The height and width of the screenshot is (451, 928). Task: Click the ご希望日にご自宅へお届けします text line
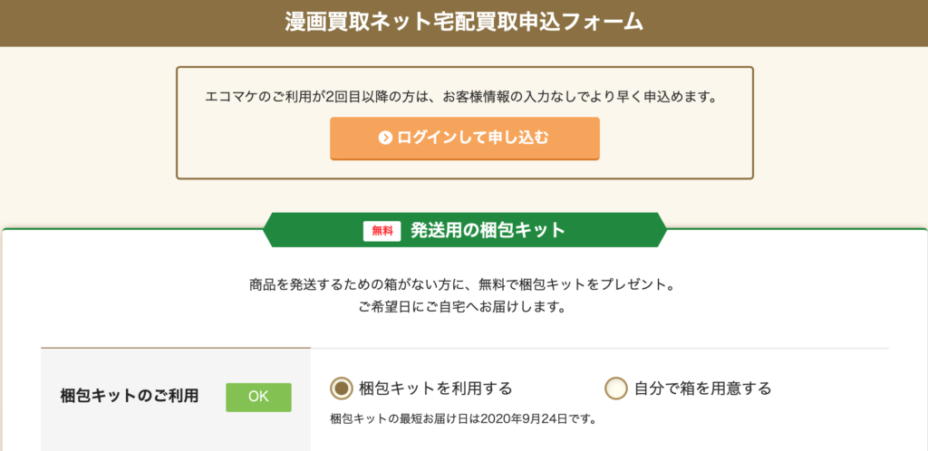coord(464,308)
